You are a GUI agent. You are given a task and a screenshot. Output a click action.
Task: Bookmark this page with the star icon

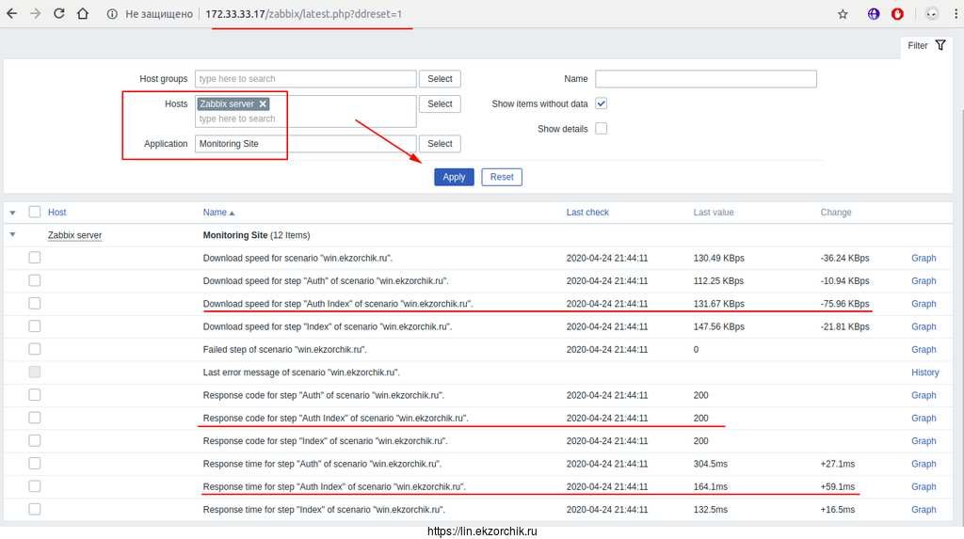(x=843, y=14)
